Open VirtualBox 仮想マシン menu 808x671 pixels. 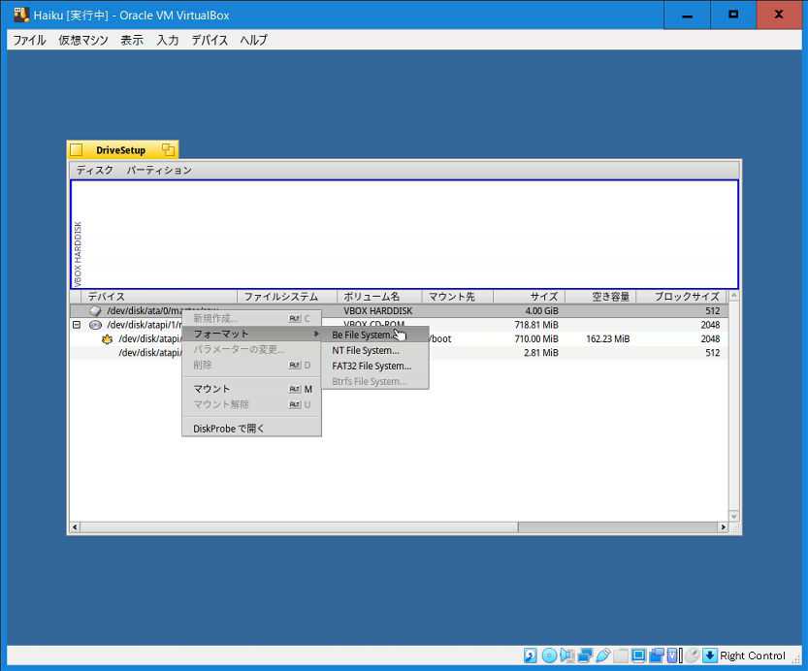(83, 40)
